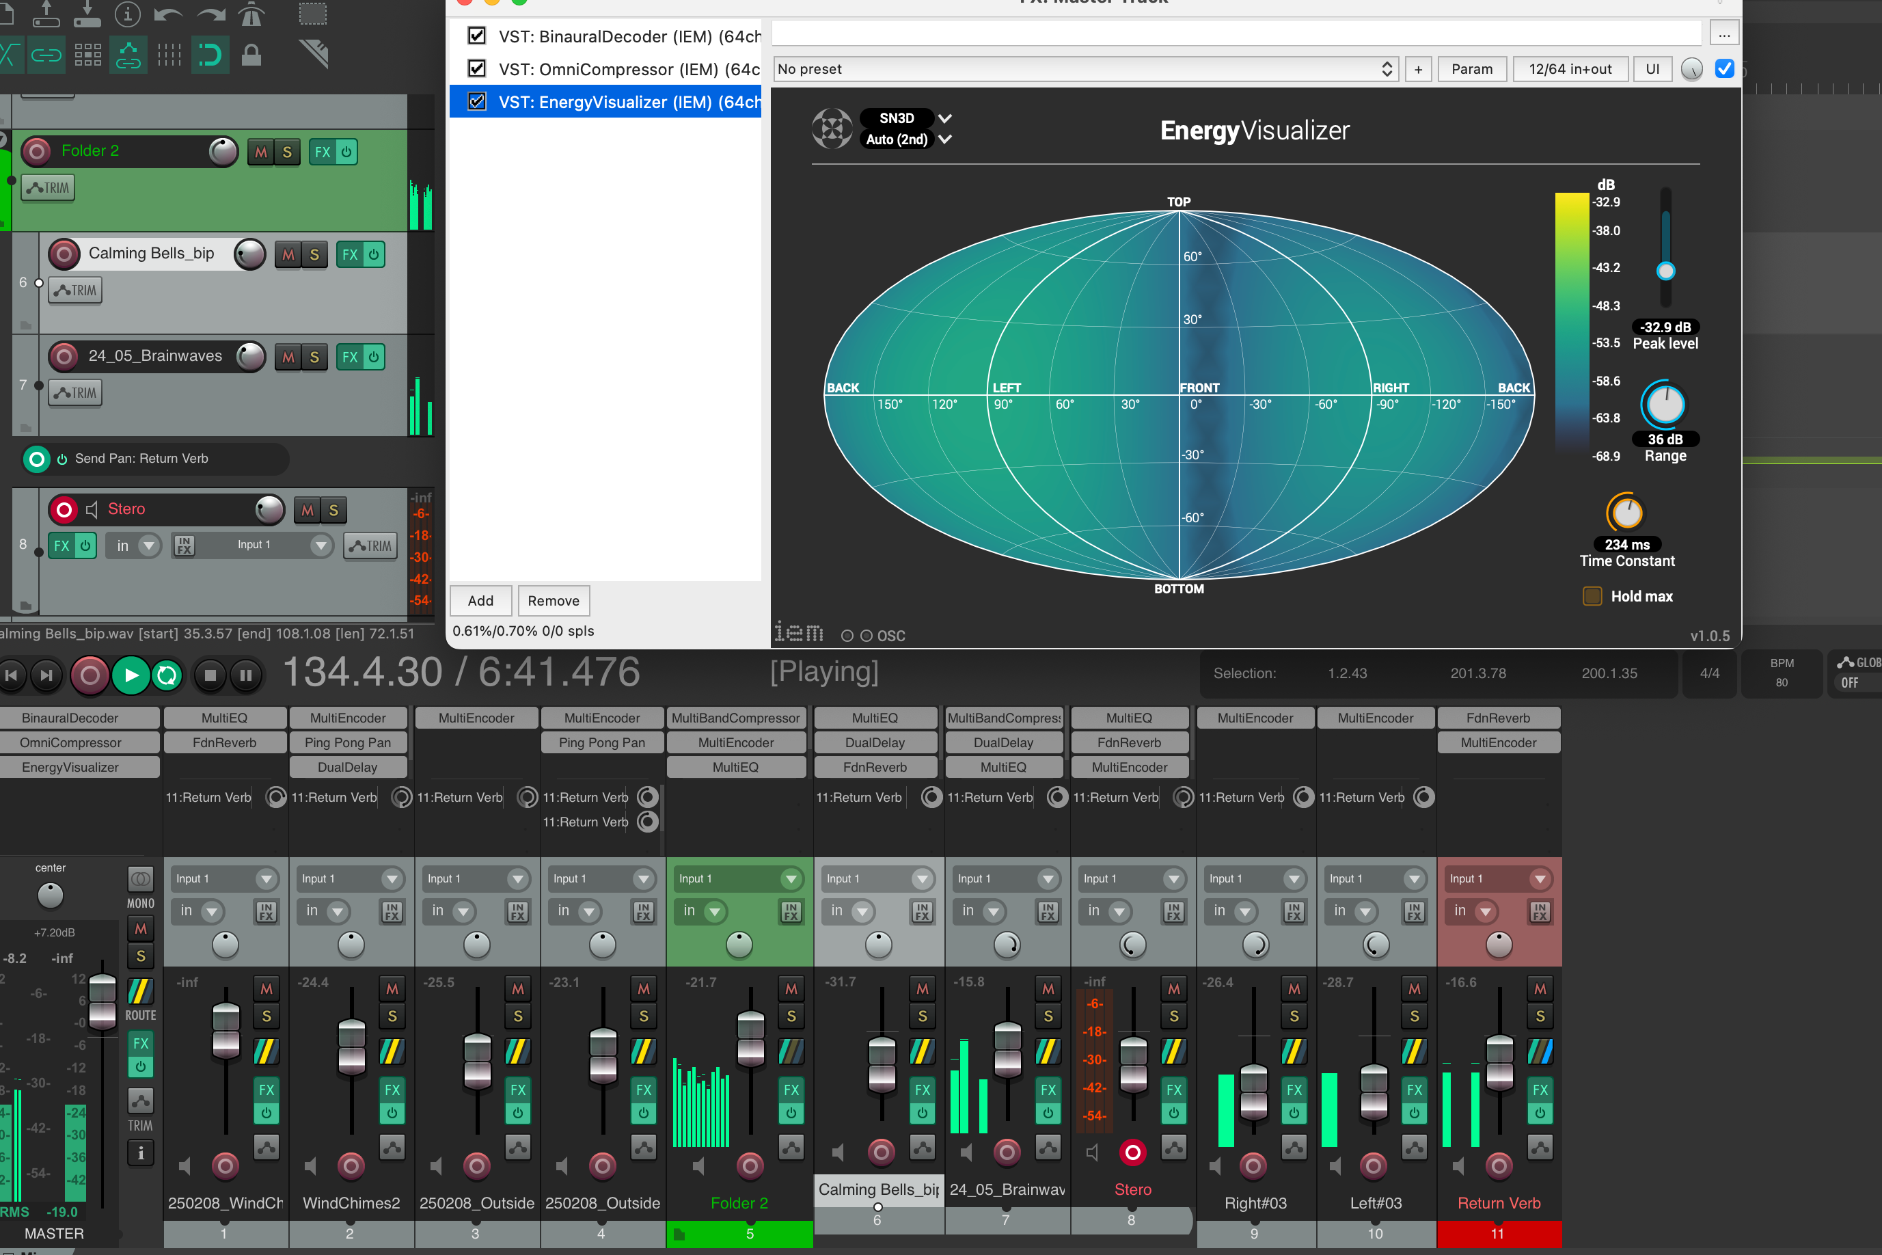This screenshot has height=1255, width=1882.
Task: Open master track info 'i' button
Action: click(141, 1153)
